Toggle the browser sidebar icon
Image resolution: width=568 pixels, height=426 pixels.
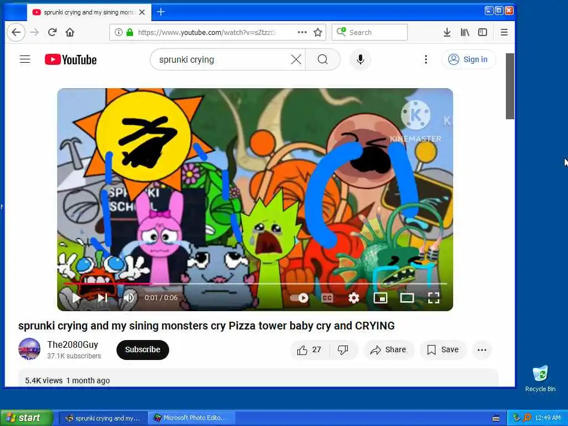[x=483, y=32]
